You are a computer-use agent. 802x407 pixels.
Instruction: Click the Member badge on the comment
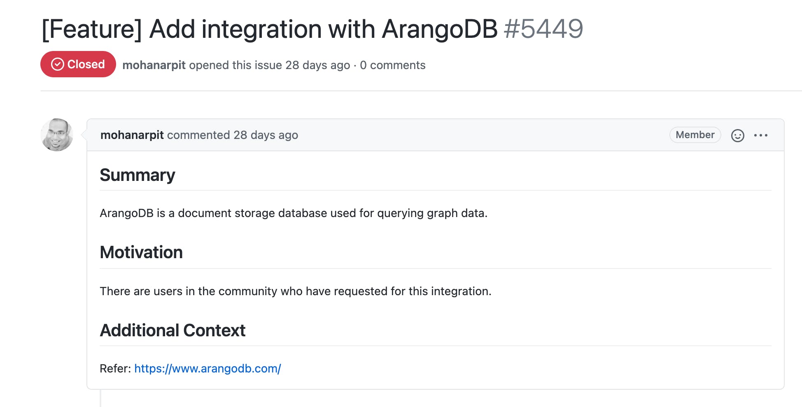(695, 135)
